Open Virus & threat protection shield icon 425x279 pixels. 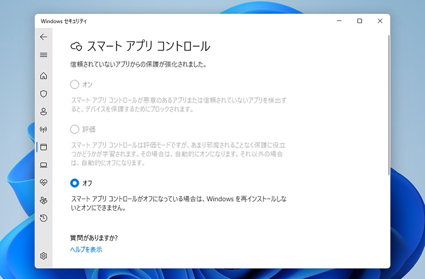[44, 93]
